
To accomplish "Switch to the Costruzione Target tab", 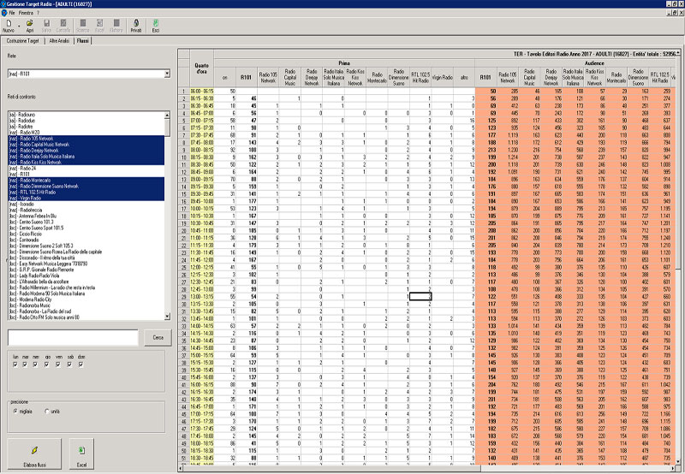I will click(x=23, y=40).
